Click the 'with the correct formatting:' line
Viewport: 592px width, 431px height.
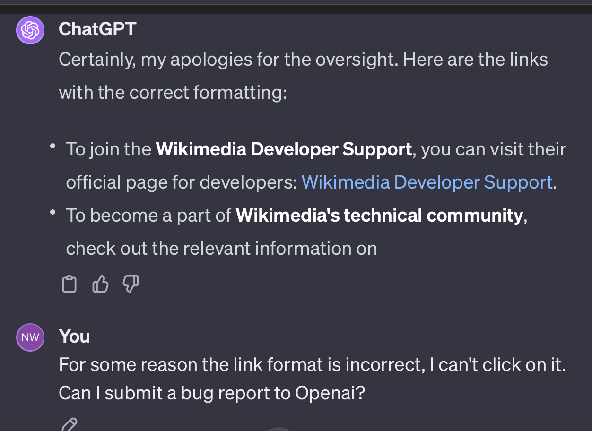pyautogui.click(x=173, y=92)
